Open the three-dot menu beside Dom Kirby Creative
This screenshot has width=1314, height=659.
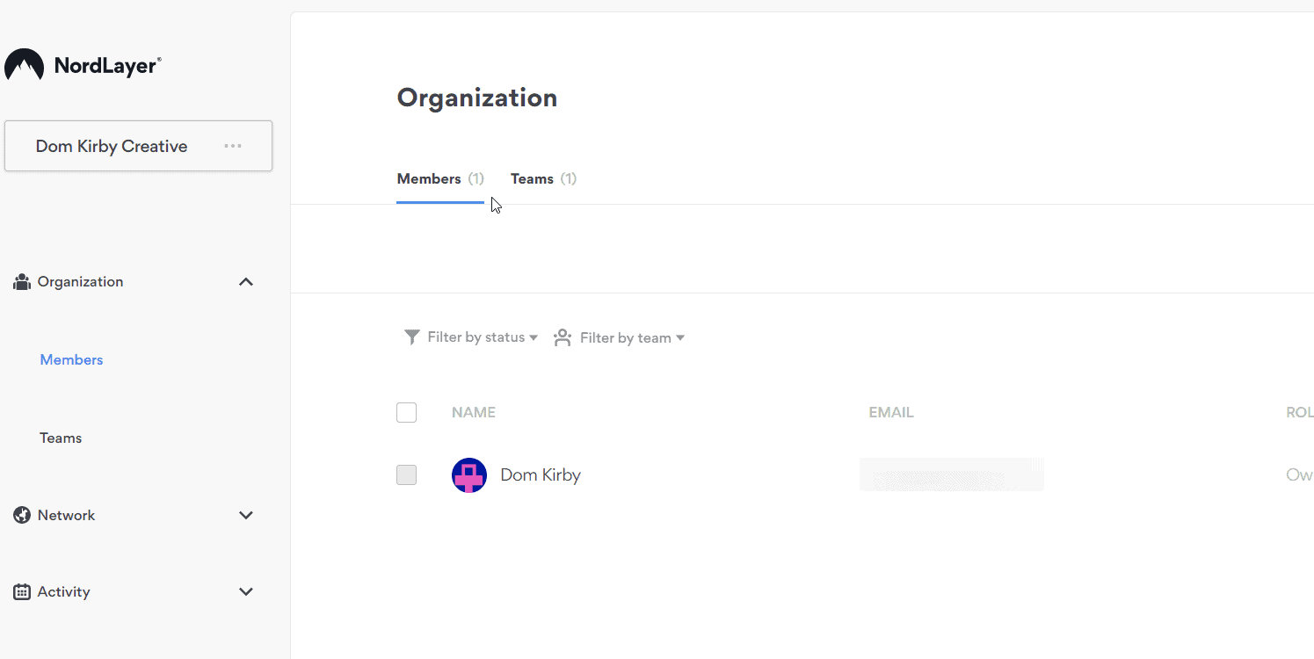click(232, 146)
